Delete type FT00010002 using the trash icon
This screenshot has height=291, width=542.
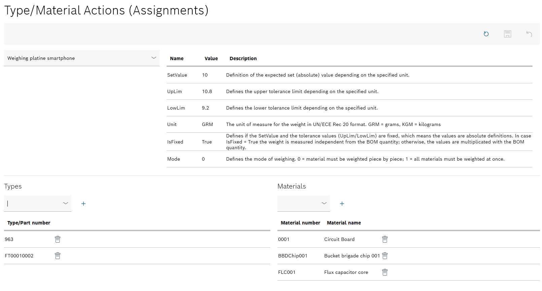tap(58, 256)
